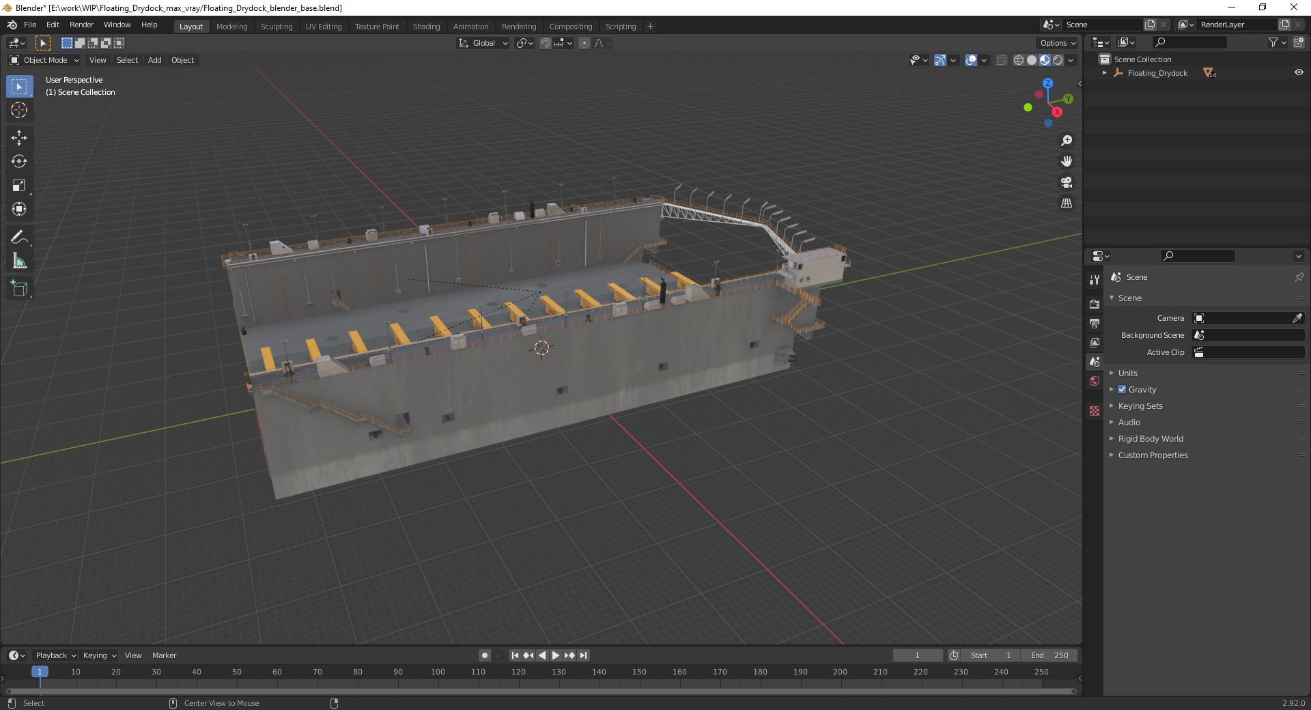Viewport: 1311px width, 710px height.
Task: Switch to wireframe viewport shading
Action: point(1019,60)
